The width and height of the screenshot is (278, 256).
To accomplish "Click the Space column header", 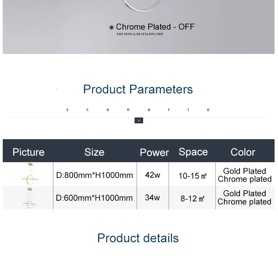I will [193, 152].
